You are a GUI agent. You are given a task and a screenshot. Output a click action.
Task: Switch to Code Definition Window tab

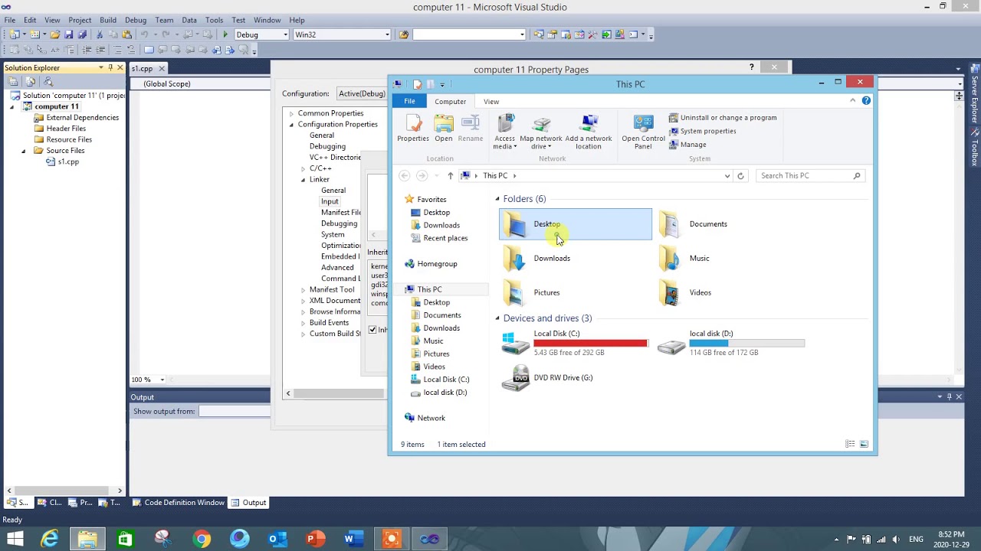click(x=178, y=503)
